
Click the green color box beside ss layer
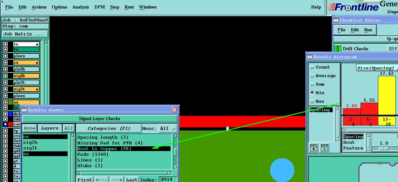tap(10, 102)
